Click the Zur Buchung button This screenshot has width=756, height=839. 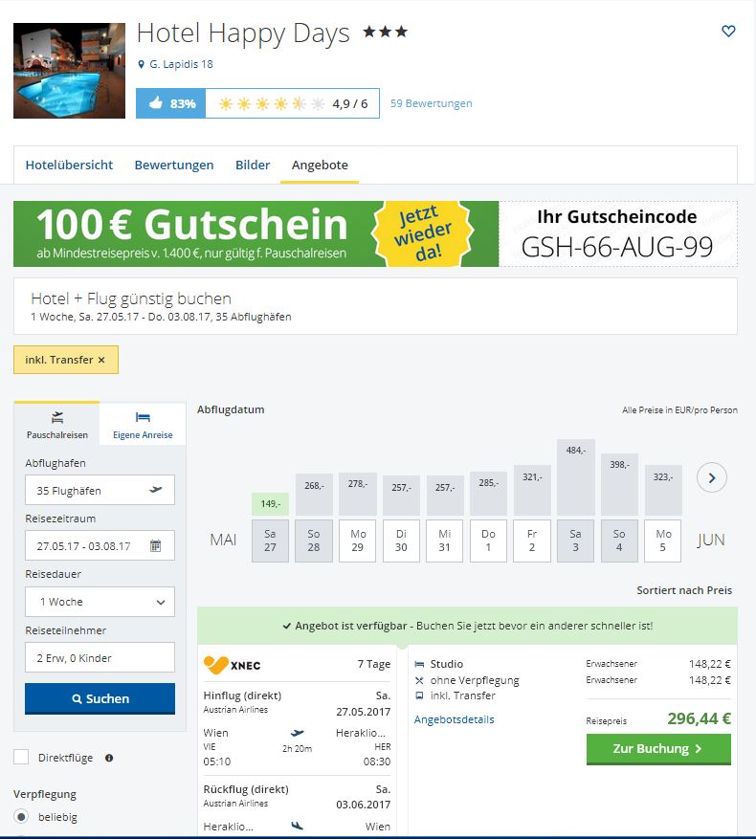pyautogui.click(x=658, y=748)
